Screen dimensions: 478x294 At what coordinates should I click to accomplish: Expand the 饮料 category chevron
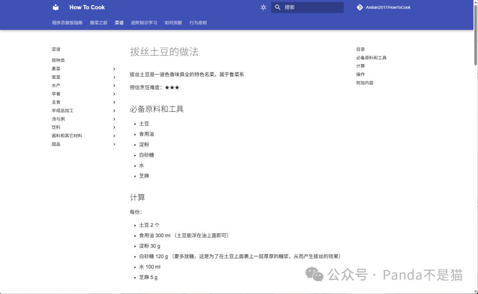pyautogui.click(x=114, y=127)
